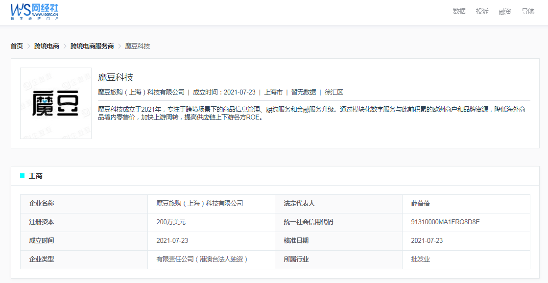Viewport: 548px width, 283px height.
Task: Click the 成立时间：2021-07-23 header text
Action: 224,92
